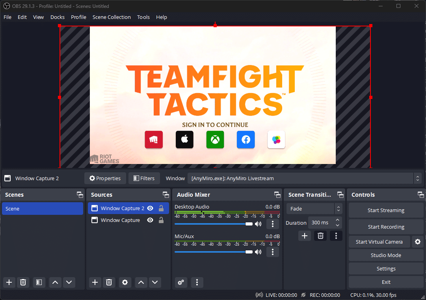Viewport: 426px width, 300px height.
Task: Click the CPU usage status text
Action: (x=373, y=295)
